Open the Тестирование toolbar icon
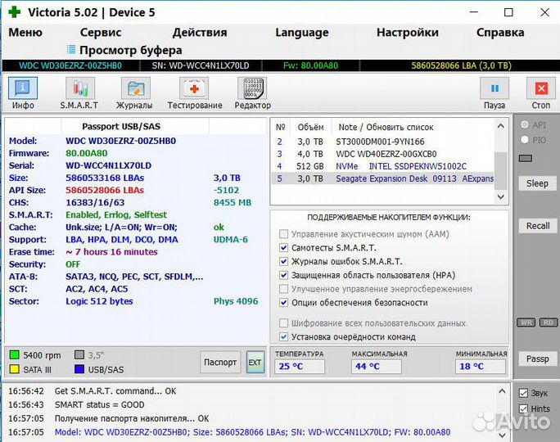 click(x=194, y=88)
